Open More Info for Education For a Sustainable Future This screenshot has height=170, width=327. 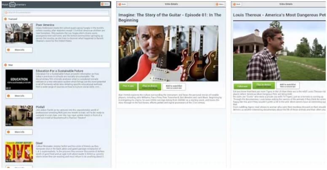click(19, 96)
